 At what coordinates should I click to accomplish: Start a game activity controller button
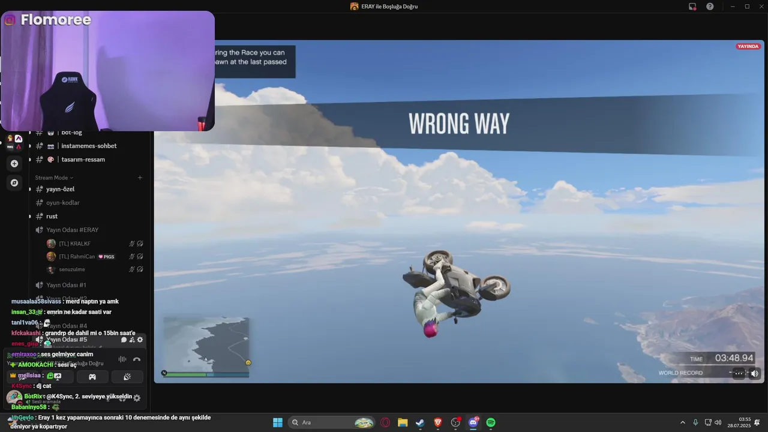click(92, 377)
